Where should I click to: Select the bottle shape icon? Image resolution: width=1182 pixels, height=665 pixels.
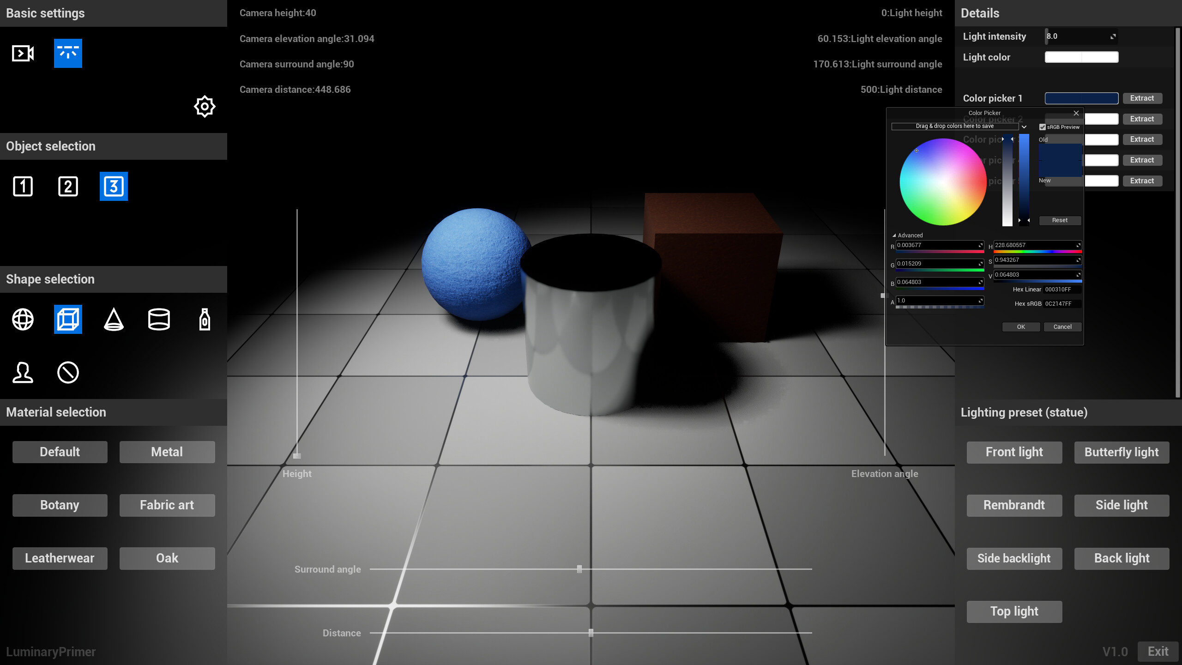pyautogui.click(x=204, y=319)
